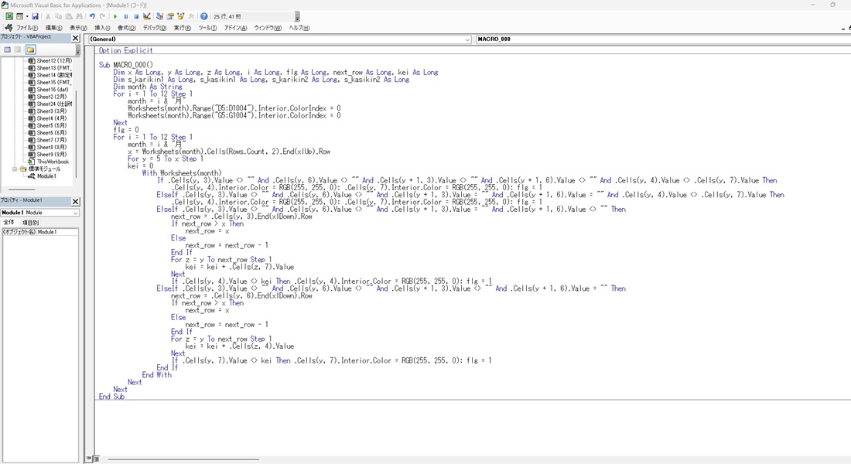Click the Undo arrow icon
This screenshot has width=851, height=464.
tap(92, 16)
